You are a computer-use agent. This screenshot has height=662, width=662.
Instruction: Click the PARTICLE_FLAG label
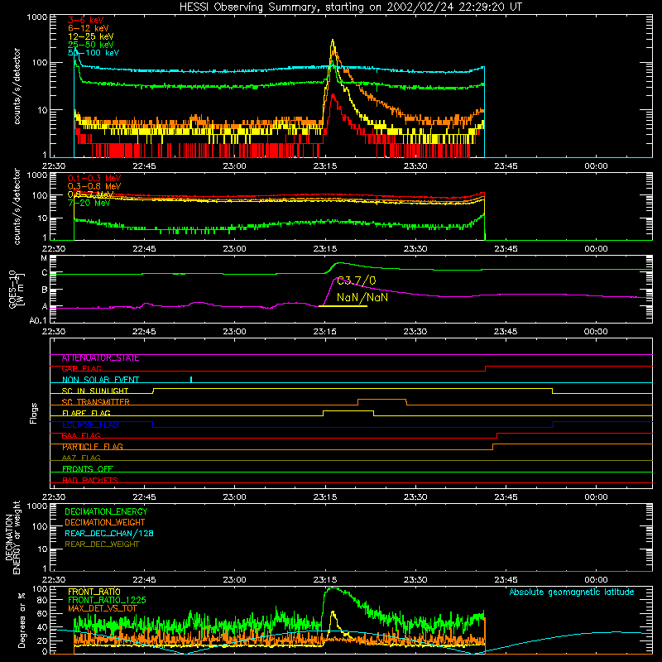click(93, 447)
